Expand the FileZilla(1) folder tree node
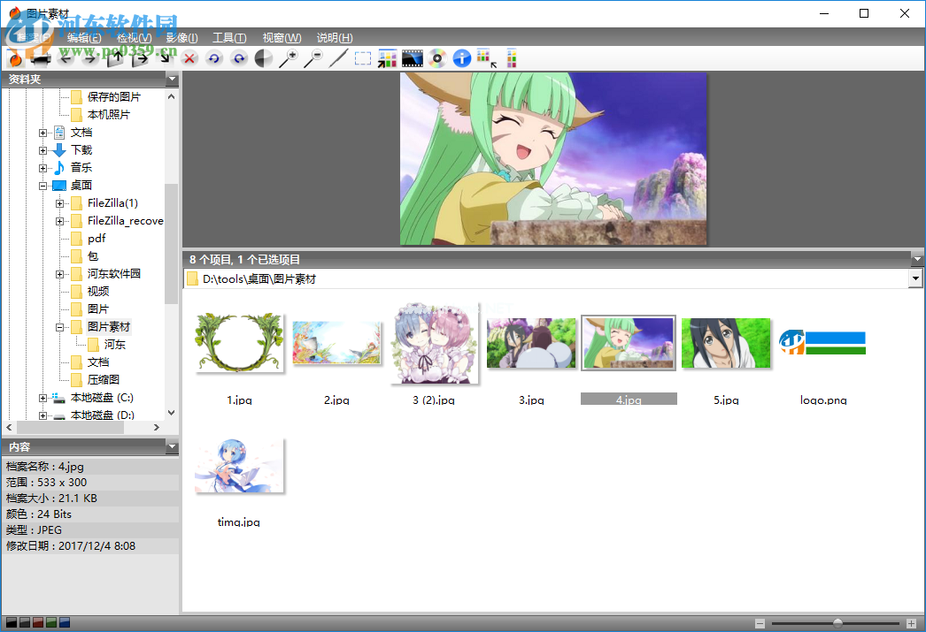Viewport: 926px width, 632px height. click(x=60, y=203)
